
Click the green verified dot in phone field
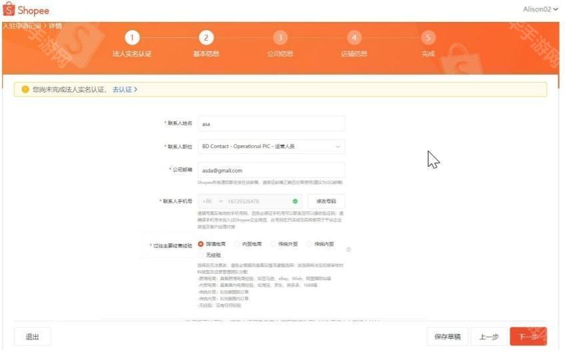coord(295,201)
